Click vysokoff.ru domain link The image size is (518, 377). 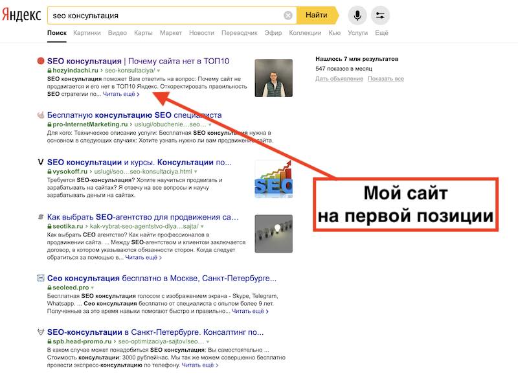point(70,172)
